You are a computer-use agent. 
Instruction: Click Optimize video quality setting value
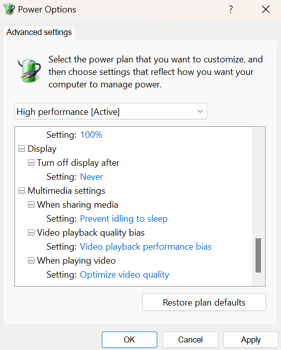pyautogui.click(x=125, y=275)
